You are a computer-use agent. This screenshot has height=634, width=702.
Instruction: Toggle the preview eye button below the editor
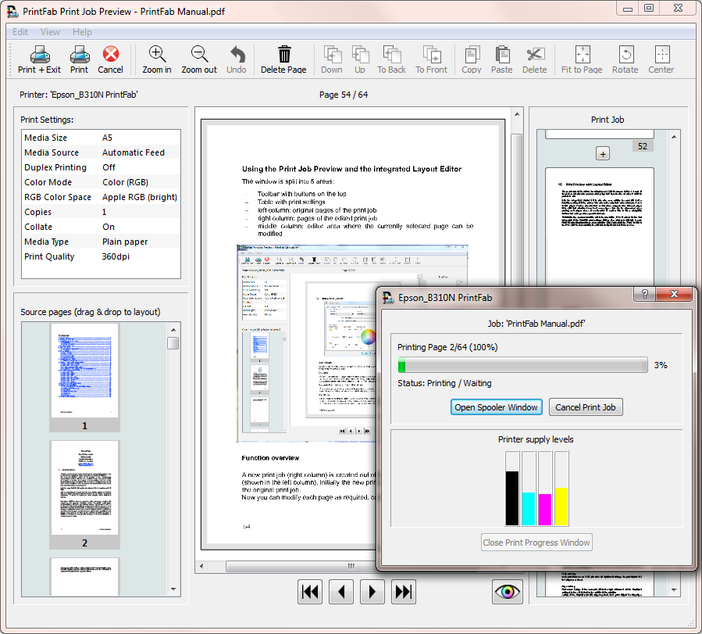(x=508, y=592)
